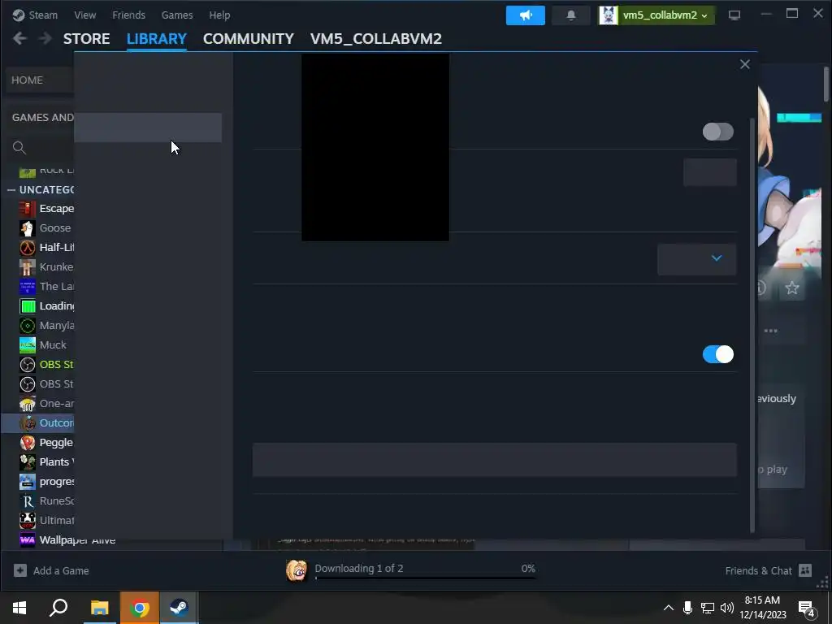
Task: Show hidden system tray icons
Action: pos(669,608)
